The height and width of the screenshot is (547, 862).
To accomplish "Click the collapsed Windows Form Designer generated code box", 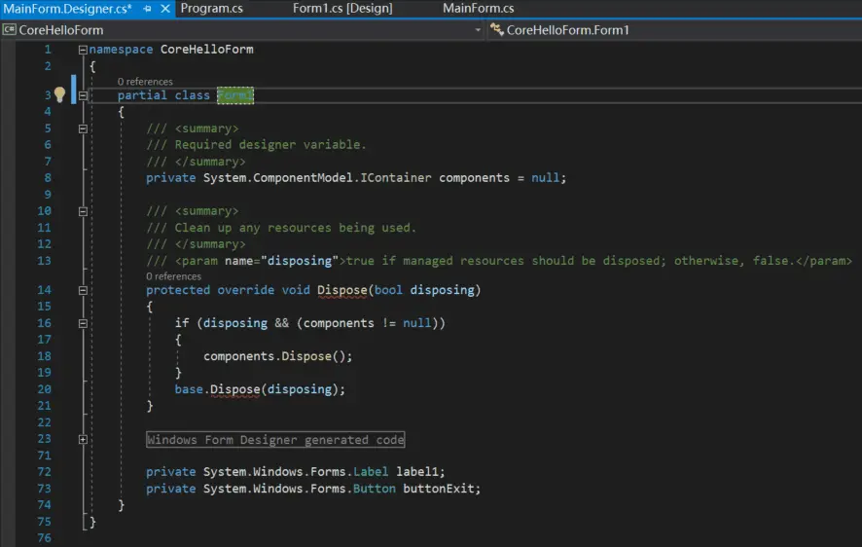I will tap(275, 439).
